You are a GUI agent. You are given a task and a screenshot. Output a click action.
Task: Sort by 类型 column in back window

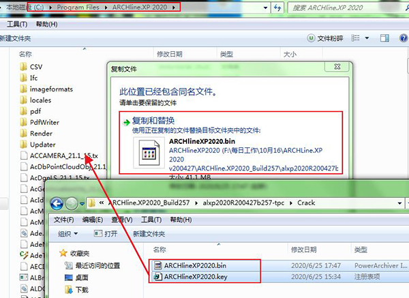[x=227, y=54]
